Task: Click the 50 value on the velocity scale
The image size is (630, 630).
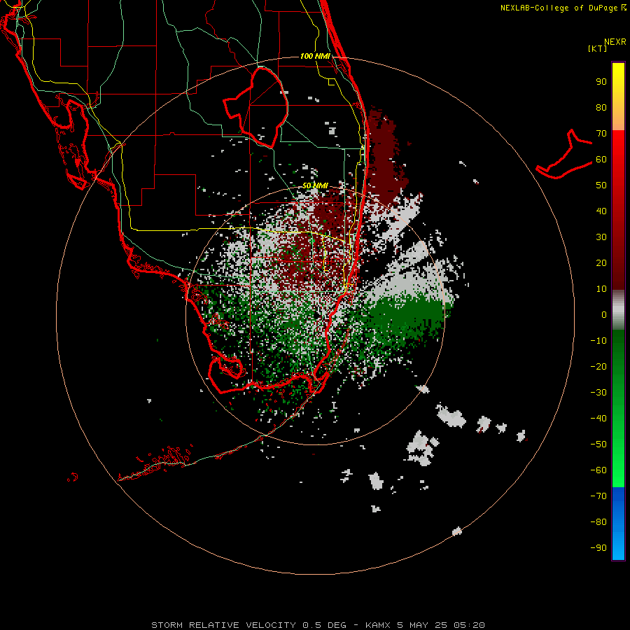Action: point(601,185)
